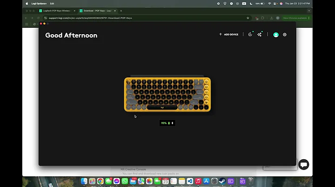Open Launchpad from the dock
Viewport: 335px width, 187px height.
92,181
